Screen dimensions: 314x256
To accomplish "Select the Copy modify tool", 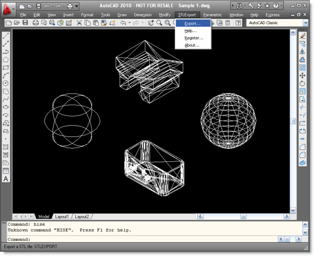I will point(302,44).
